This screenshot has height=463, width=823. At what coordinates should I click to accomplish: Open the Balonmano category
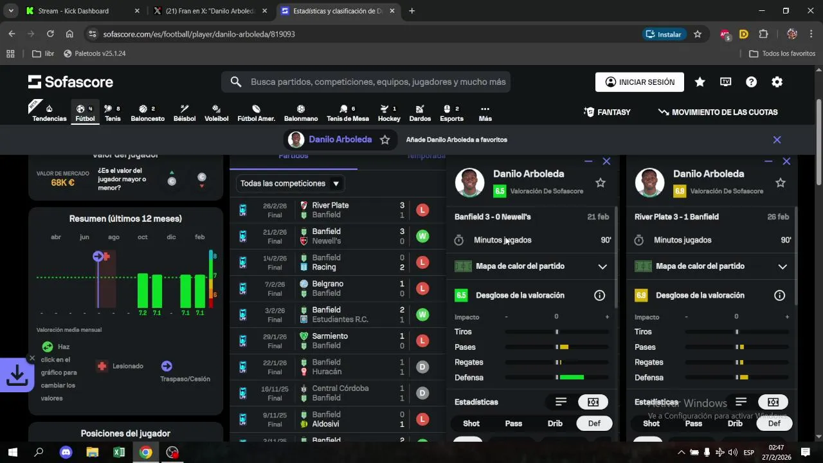click(x=301, y=113)
